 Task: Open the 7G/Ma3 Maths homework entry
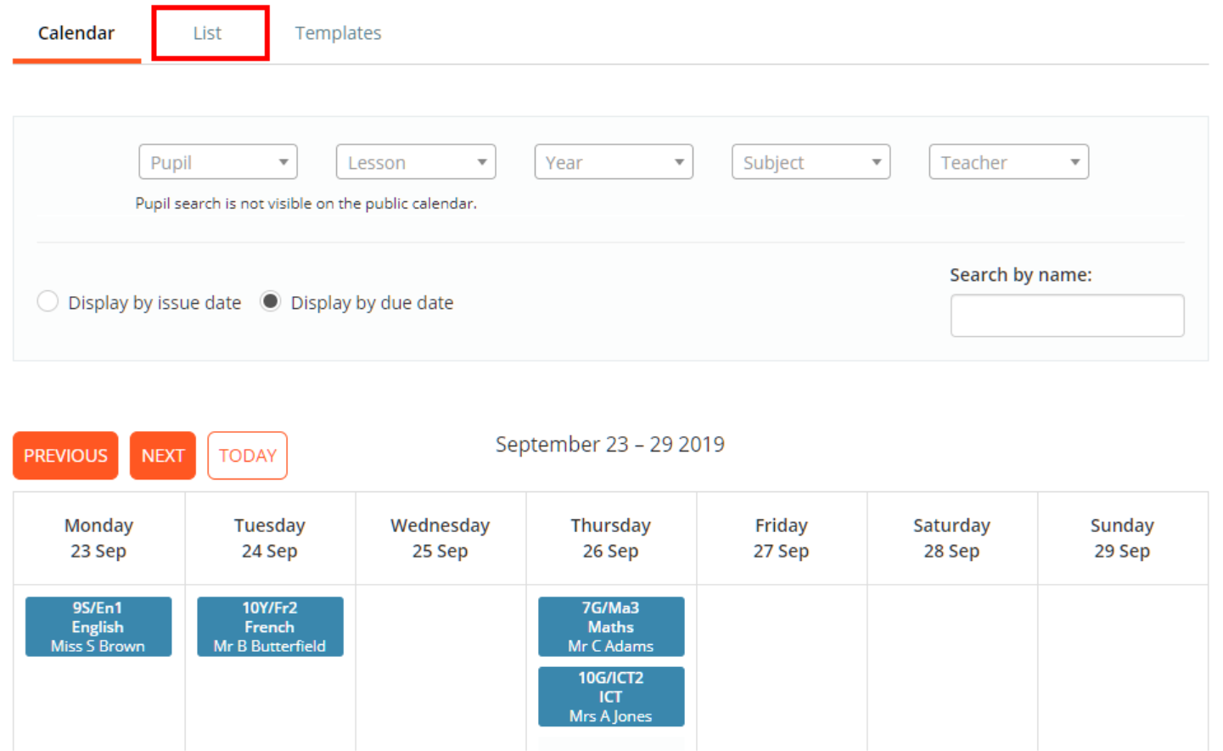pyautogui.click(x=610, y=626)
